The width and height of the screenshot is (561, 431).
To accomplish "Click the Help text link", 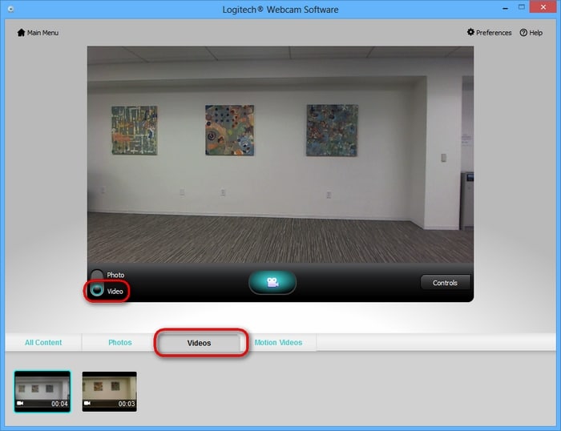I will (535, 33).
